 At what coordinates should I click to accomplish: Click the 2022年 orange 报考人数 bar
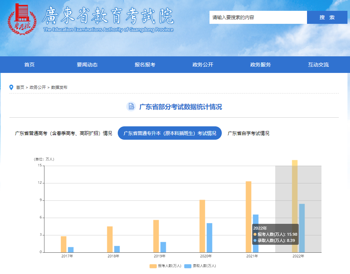click(x=295, y=206)
